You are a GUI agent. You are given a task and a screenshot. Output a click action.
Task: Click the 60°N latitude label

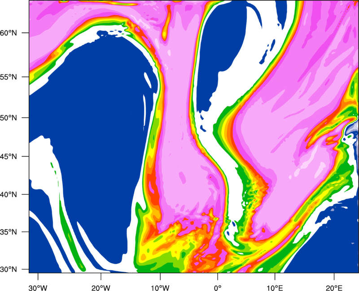click(9, 33)
